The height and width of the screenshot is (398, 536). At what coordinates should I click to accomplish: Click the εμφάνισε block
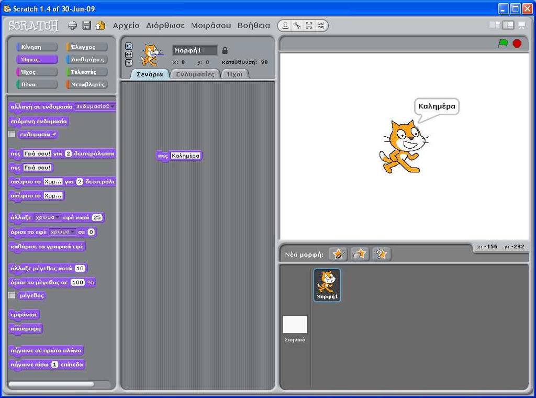tap(24, 315)
